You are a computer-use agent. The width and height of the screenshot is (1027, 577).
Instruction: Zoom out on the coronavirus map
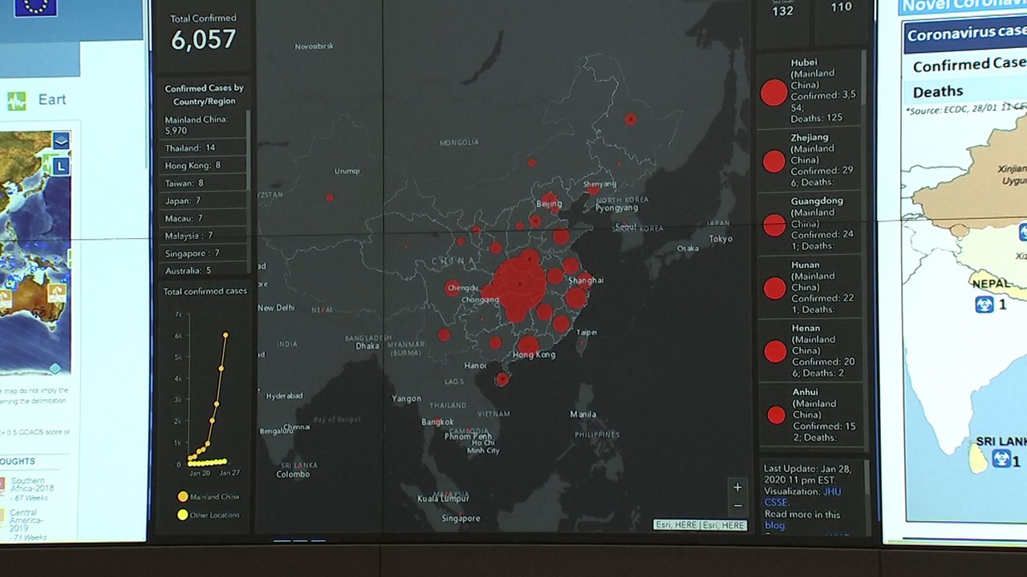pyautogui.click(x=737, y=506)
